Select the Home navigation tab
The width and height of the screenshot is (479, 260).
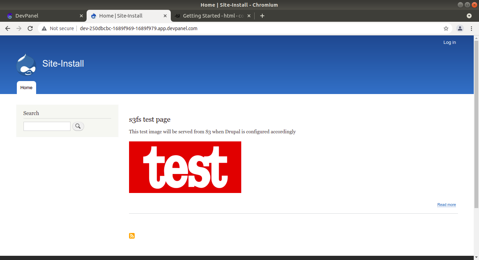(26, 87)
